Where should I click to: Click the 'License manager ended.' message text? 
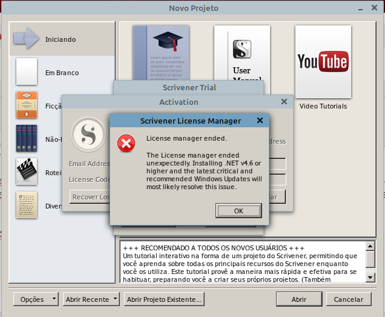186,138
